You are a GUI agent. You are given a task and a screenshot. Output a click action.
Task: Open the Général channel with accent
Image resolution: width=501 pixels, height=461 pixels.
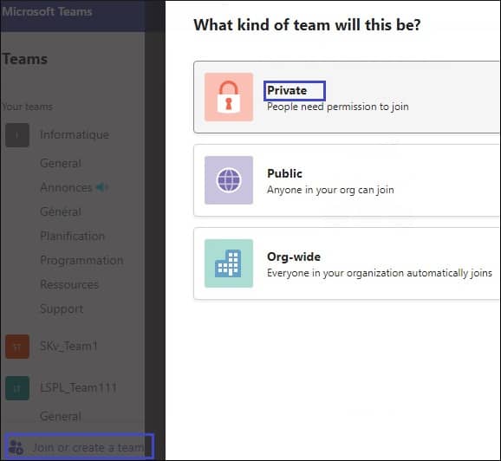pyautogui.click(x=61, y=211)
